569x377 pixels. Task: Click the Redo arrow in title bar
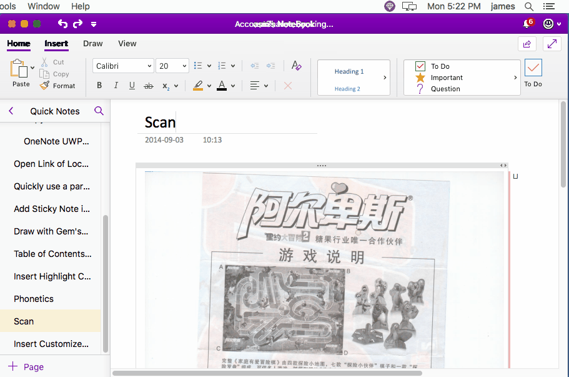pos(77,24)
